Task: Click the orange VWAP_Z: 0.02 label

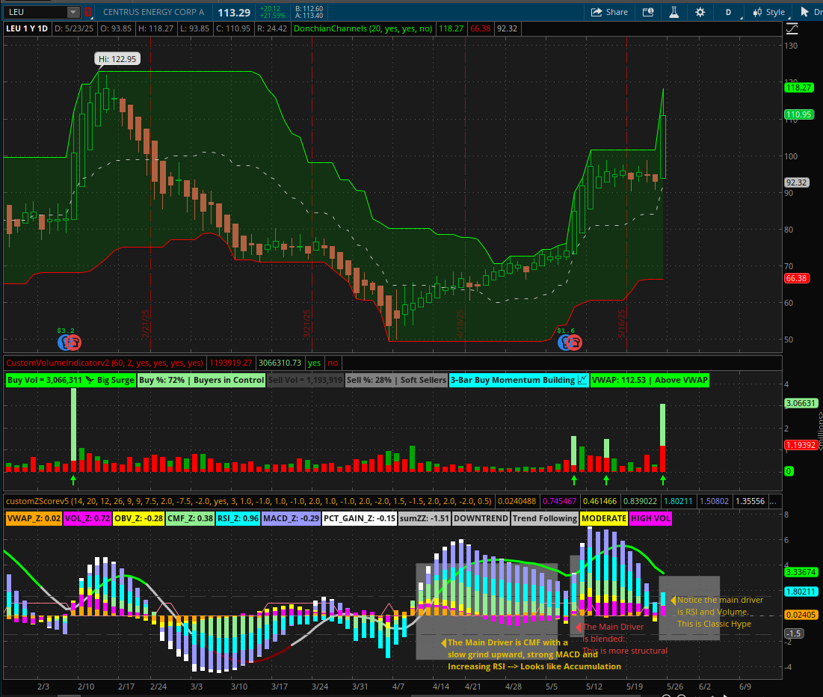Action: pyautogui.click(x=34, y=518)
